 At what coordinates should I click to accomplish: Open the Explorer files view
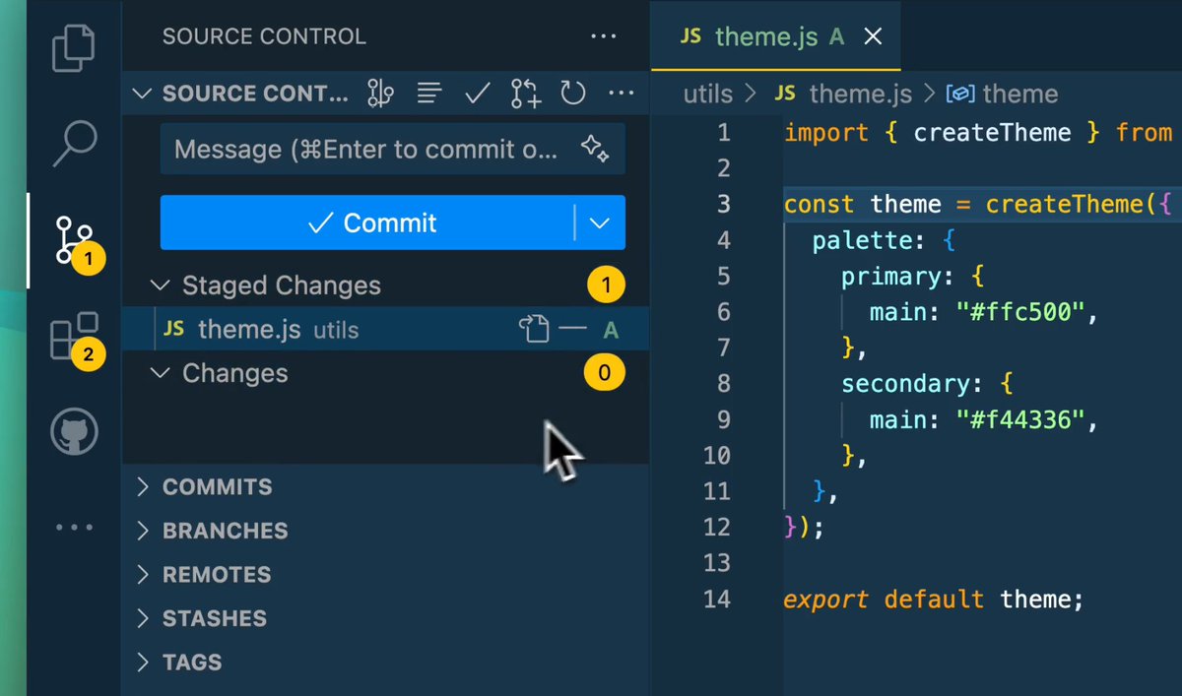coord(76,50)
